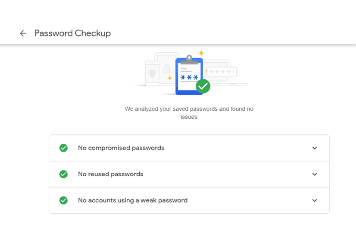Click green checkmark beside No compromised passwords
This screenshot has width=356, height=229.
click(63, 148)
